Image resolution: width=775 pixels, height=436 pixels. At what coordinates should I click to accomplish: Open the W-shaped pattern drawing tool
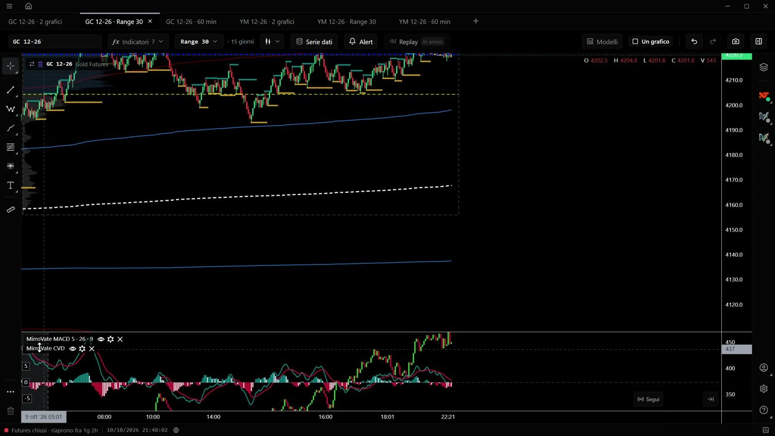[x=11, y=109]
